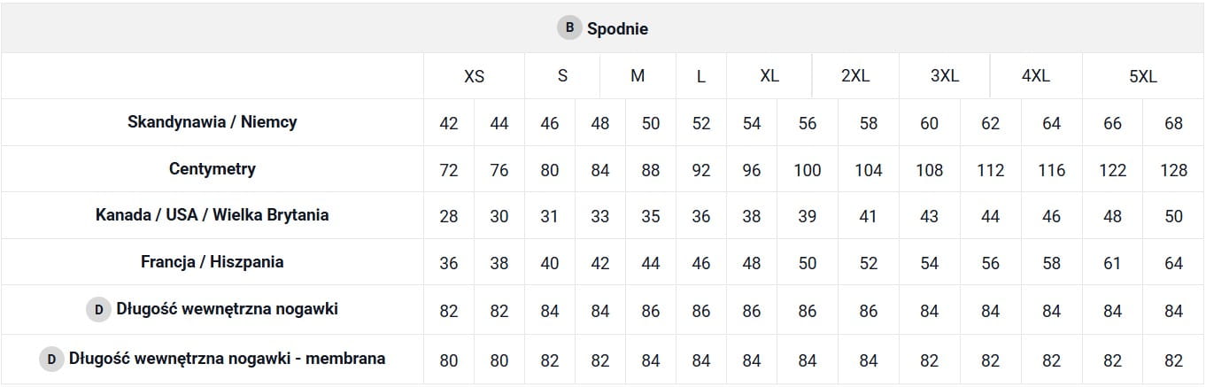Image resolution: width=1206 pixels, height=387 pixels.
Task: Select the M size column header
Action: (638, 76)
